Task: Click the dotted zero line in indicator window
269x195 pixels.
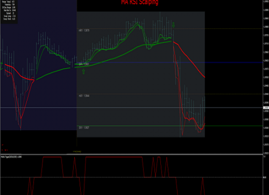Action: pos(132,177)
